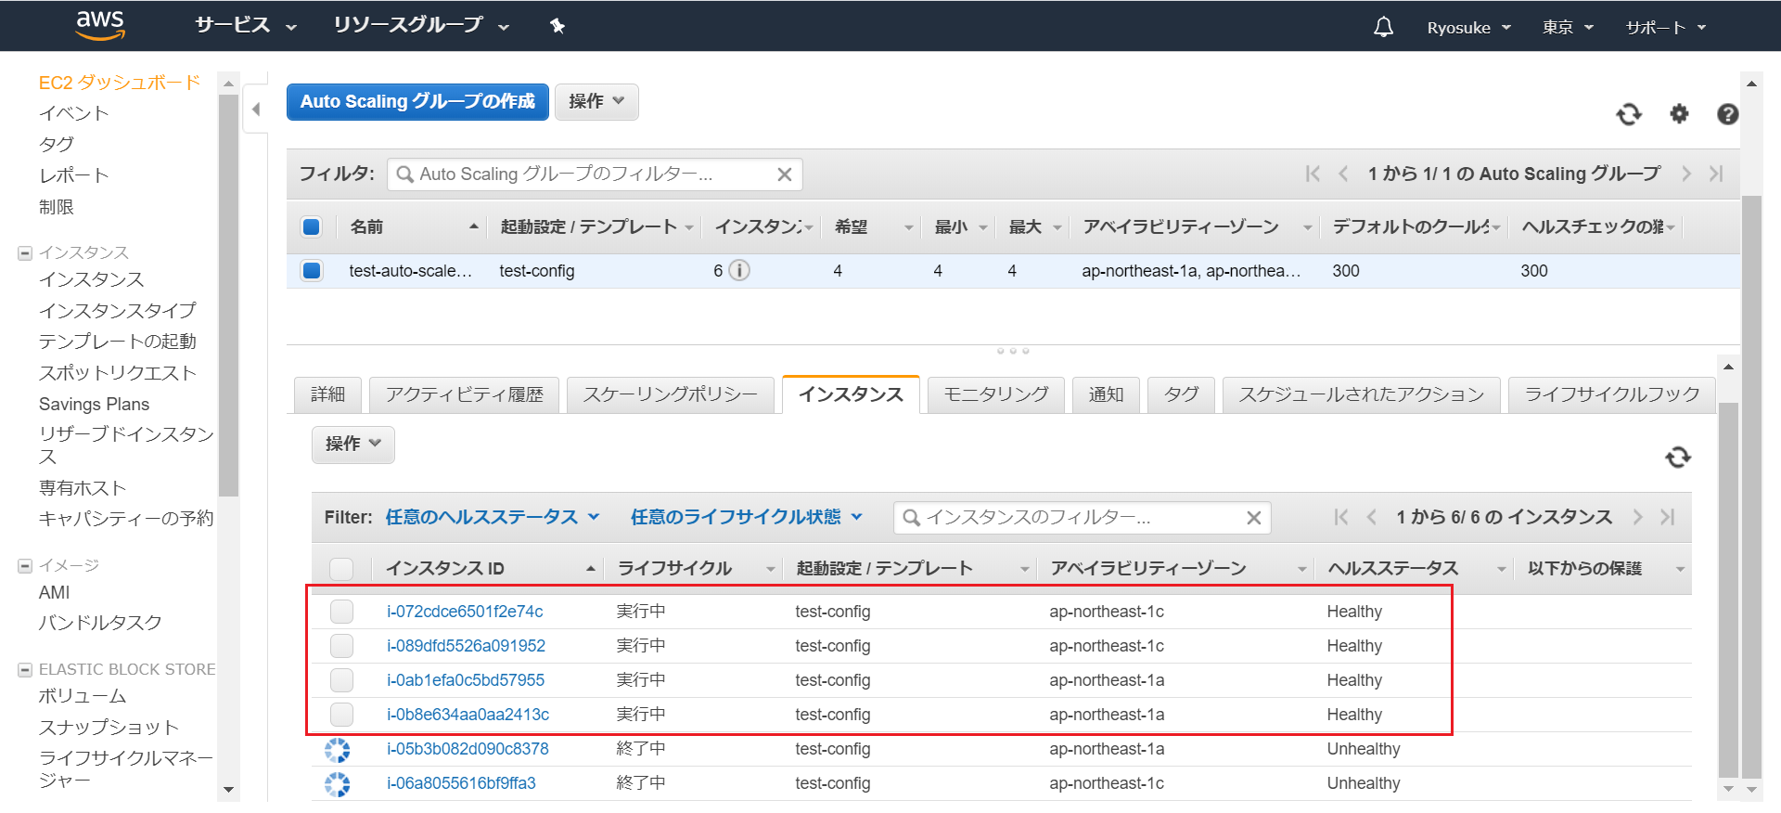
Task: Open EC2 ダッシュボード link
Action: (120, 83)
